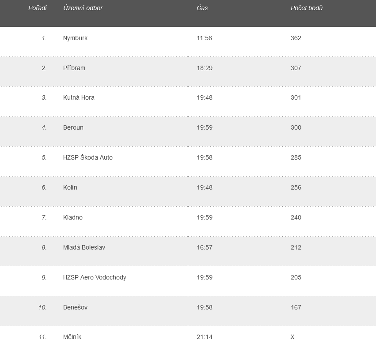Screen dimensions: 376x354
Task: Click Mělník's time 21:14
Action: coord(204,337)
